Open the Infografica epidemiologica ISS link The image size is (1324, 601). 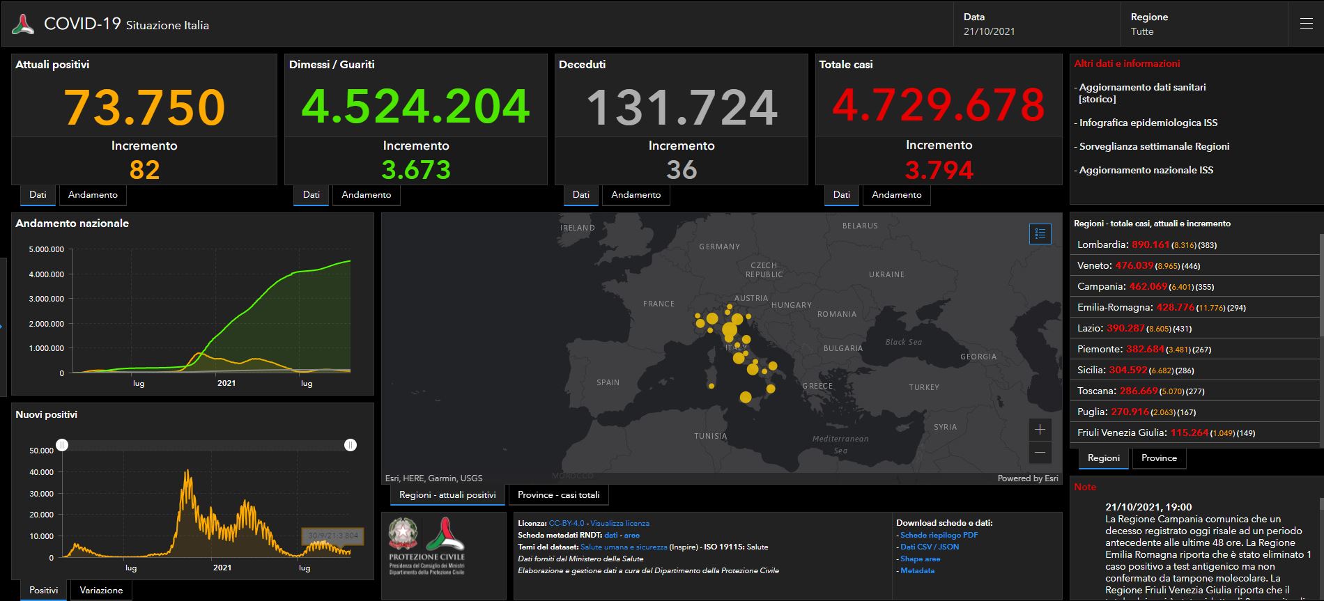(1148, 123)
